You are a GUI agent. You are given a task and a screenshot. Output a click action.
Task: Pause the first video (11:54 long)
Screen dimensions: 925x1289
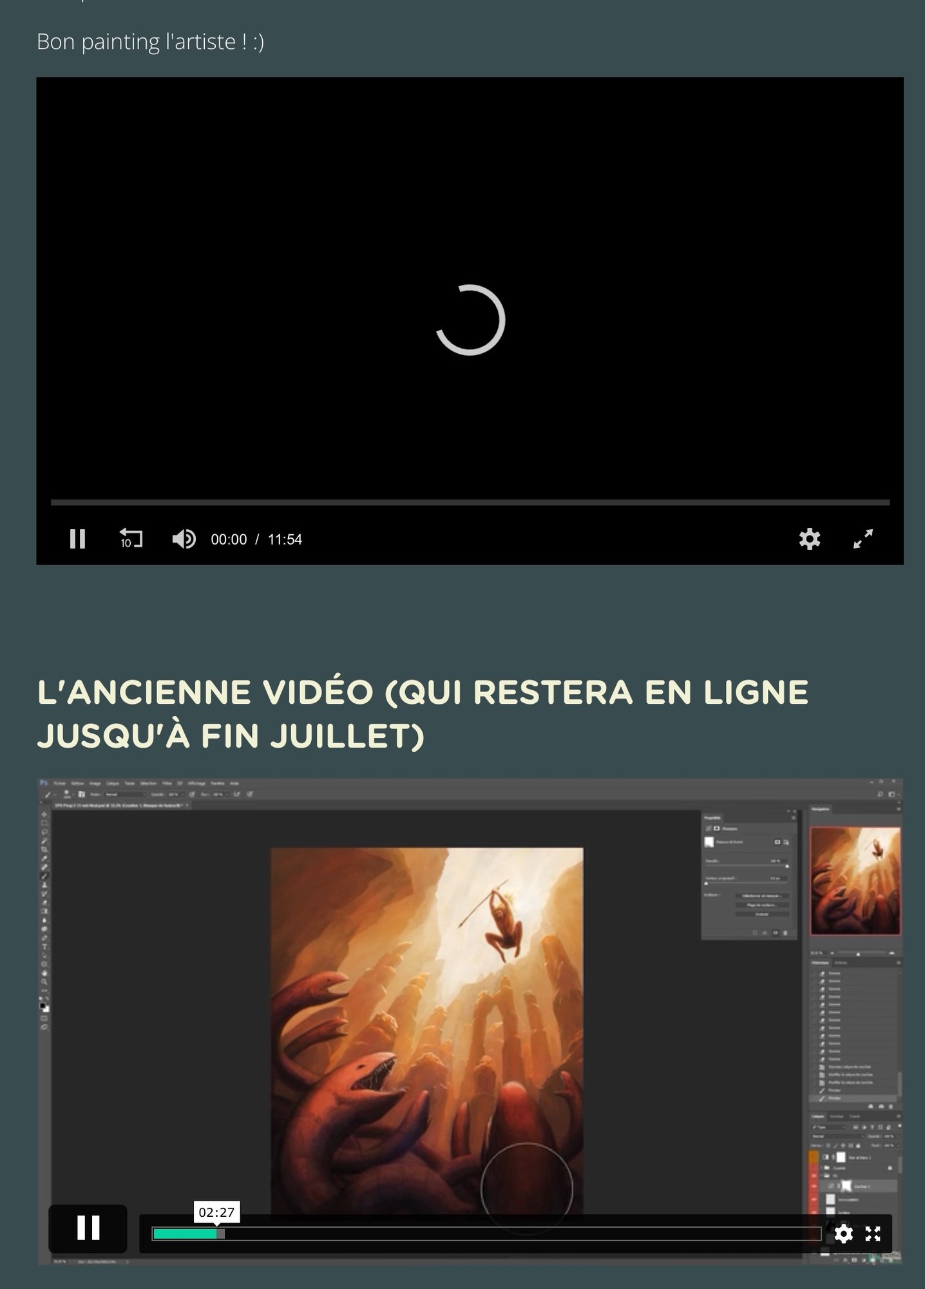(x=77, y=539)
